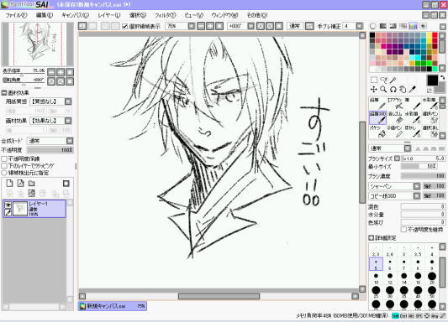This screenshot has height=322, width=448.
Task: Toggle the pen edit indicator on レイヤー1
Action: 8,212
